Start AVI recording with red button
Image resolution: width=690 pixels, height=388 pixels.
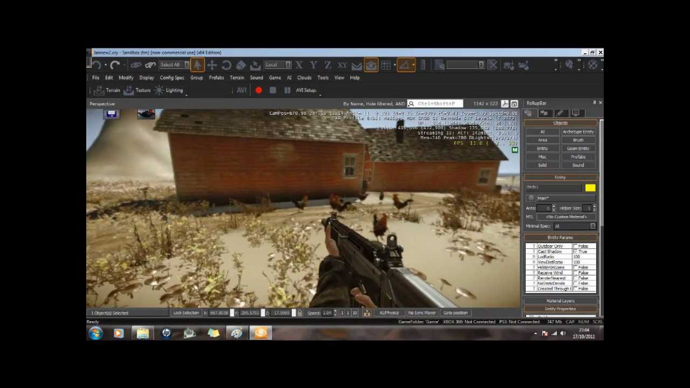[x=259, y=91]
